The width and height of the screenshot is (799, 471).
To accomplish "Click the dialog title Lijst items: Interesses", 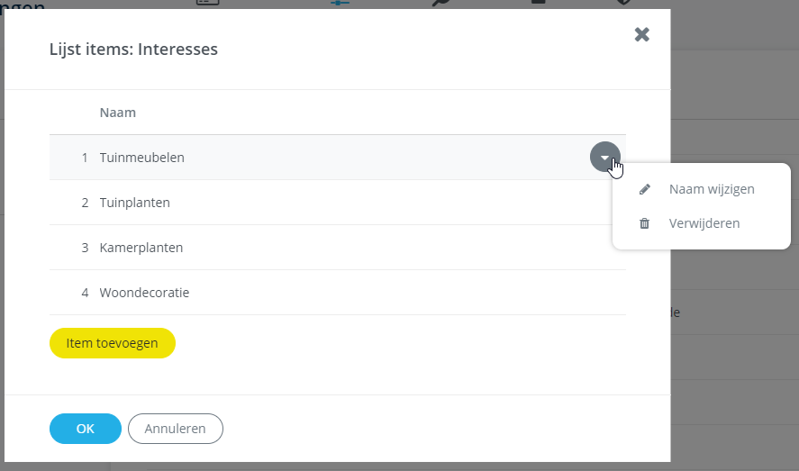I will click(133, 50).
